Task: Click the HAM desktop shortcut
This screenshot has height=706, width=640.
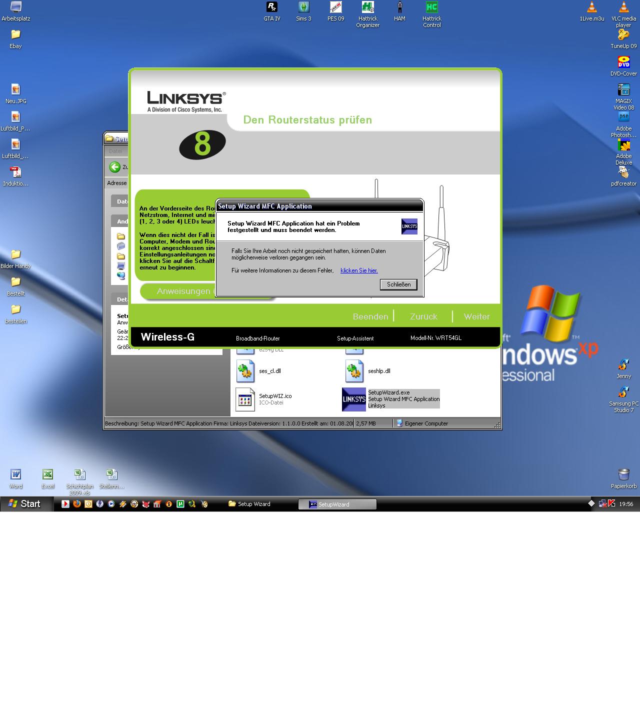Action: pos(399,11)
